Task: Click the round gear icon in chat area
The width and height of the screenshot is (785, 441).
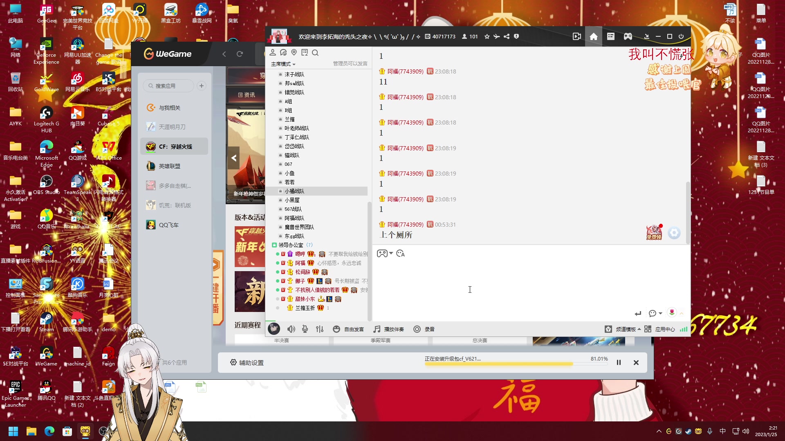Action: click(674, 233)
